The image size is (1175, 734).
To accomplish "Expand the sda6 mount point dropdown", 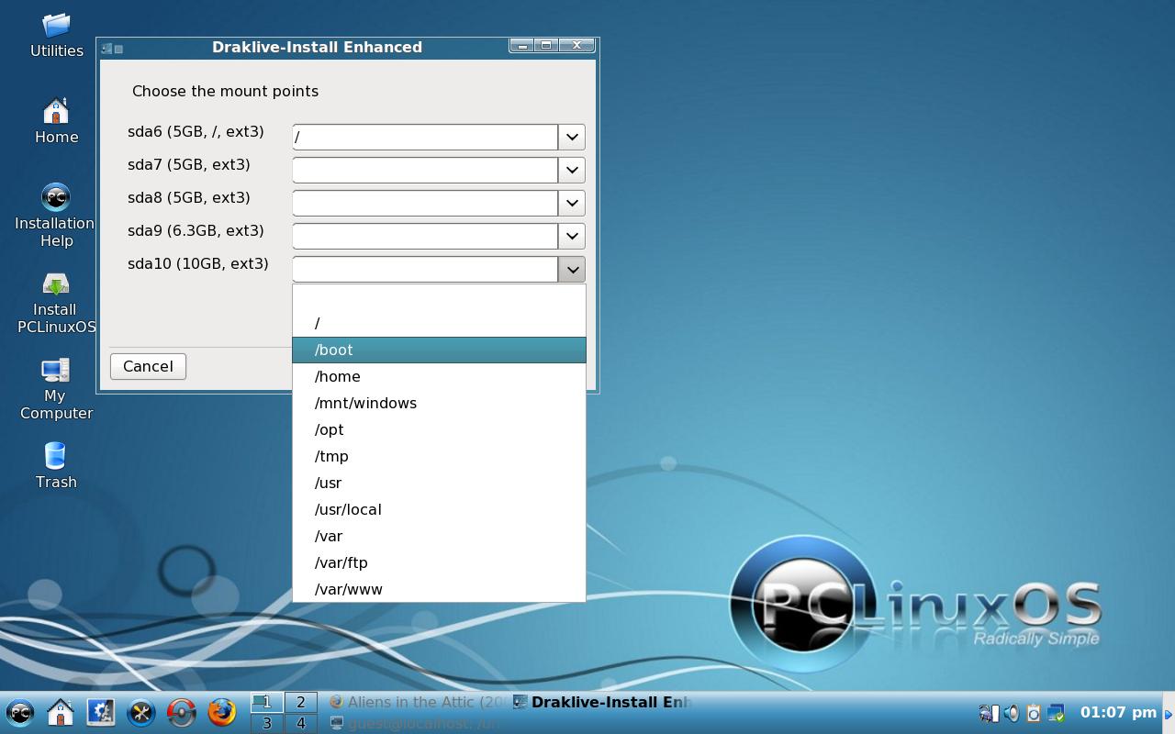I will point(572,137).
